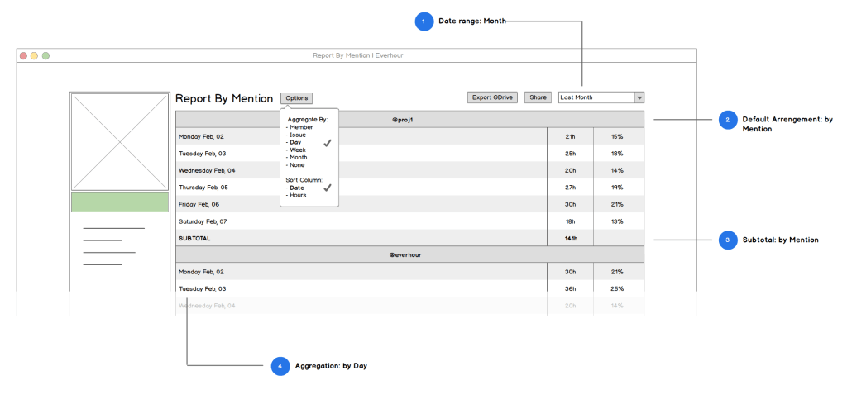Click the image placeholder thumbnail in sidebar
The image size is (847, 404).
point(120,141)
